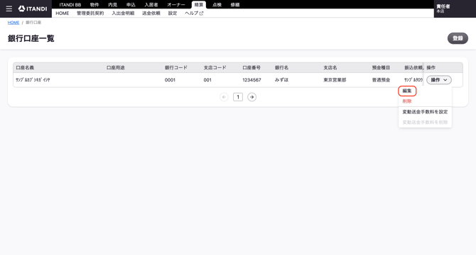The image size is (476, 255).
Task: Click the 口座名義 column header
Action: [x=25, y=68]
